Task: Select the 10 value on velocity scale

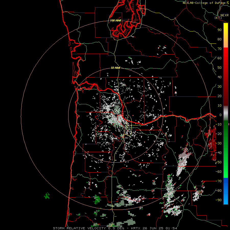Action: (x=220, y=106)
